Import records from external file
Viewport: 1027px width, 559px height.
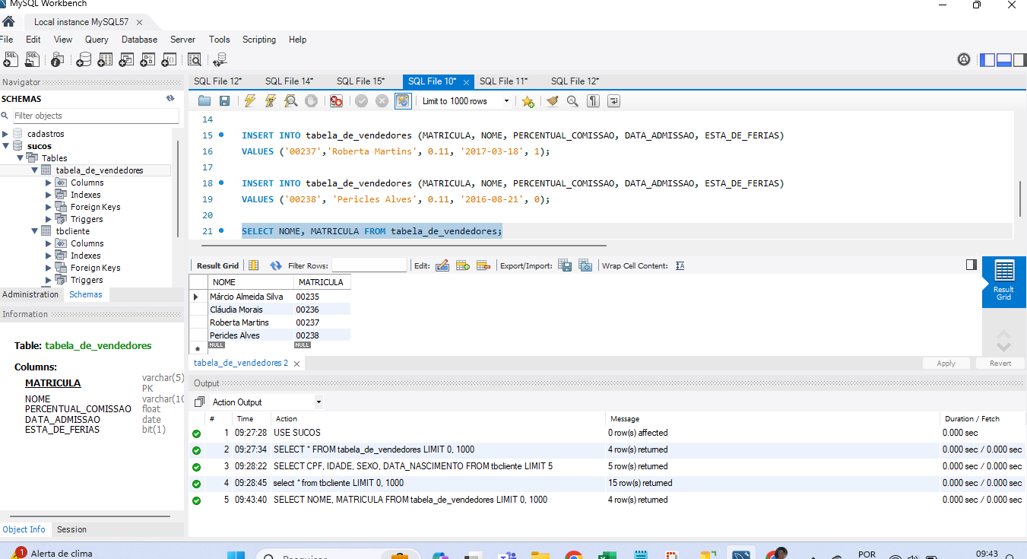coord(585,265)
